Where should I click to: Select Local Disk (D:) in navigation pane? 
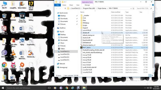coord(65,54)
